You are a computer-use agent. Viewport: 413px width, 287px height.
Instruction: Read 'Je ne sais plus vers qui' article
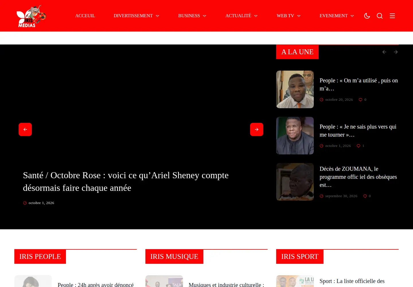358,131
